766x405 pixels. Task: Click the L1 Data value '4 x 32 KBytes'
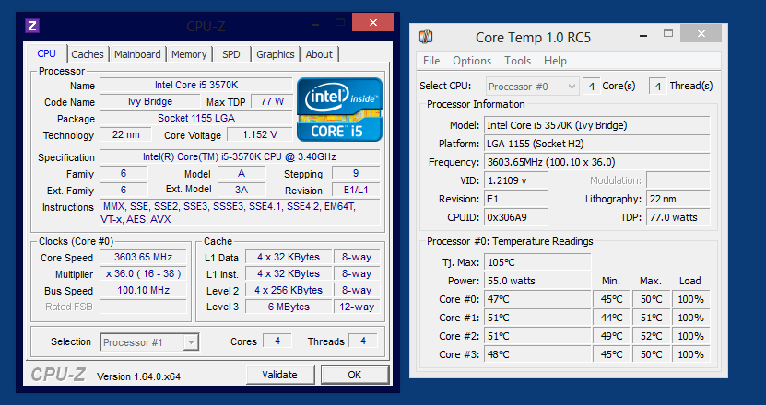(289, 257)
